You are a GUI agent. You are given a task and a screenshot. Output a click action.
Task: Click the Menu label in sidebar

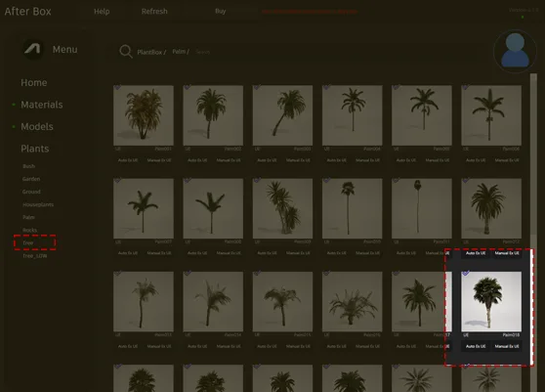(x=65, y=50)
